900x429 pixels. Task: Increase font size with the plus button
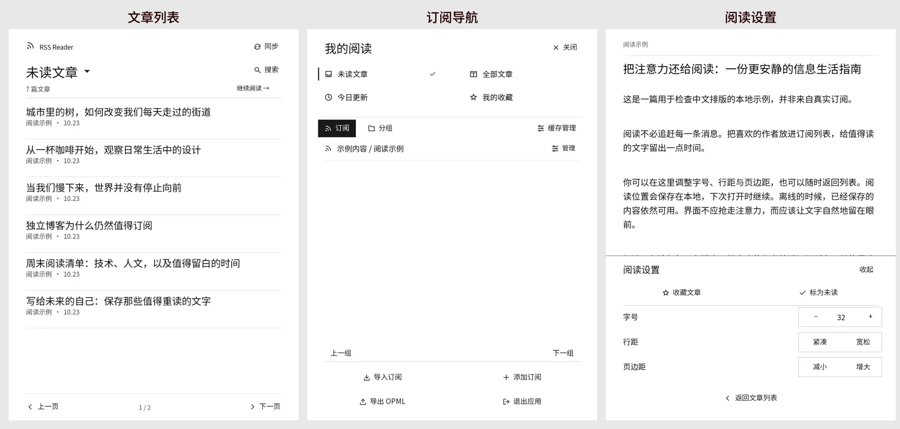[870, 317]
